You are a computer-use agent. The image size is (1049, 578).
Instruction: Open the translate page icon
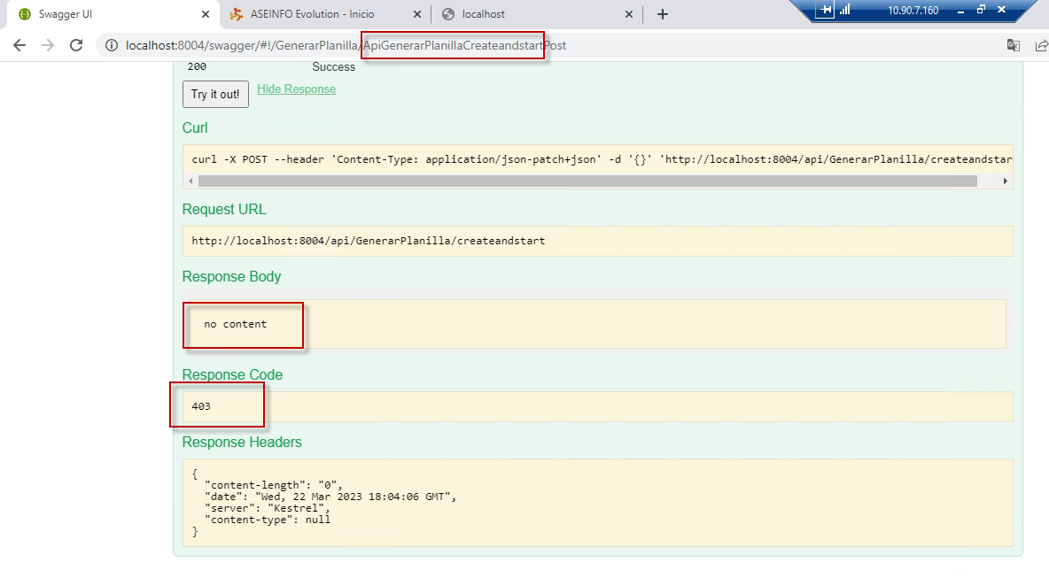tap(1013, 45)
